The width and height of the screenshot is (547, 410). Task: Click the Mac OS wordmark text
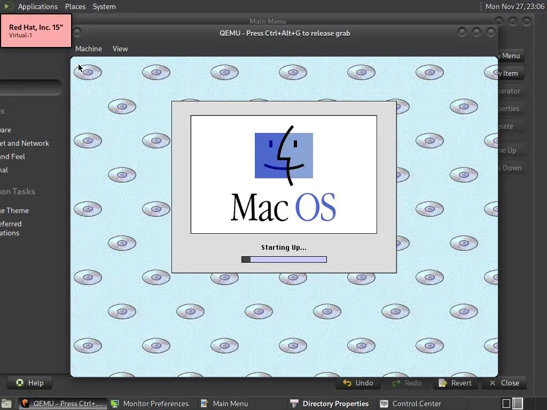click(x=283, y=207)
